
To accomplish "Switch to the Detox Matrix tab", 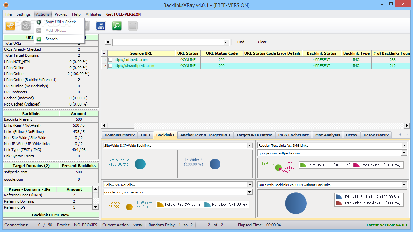I will click(376, 135).
